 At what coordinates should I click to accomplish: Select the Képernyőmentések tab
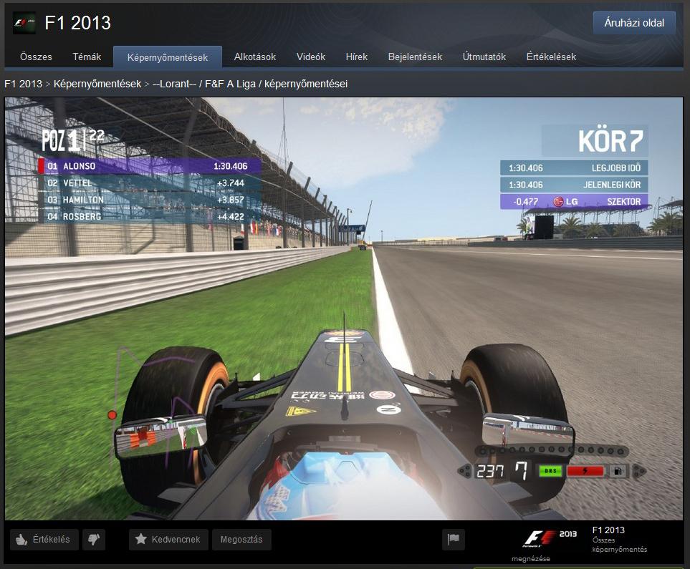[167, 57]
